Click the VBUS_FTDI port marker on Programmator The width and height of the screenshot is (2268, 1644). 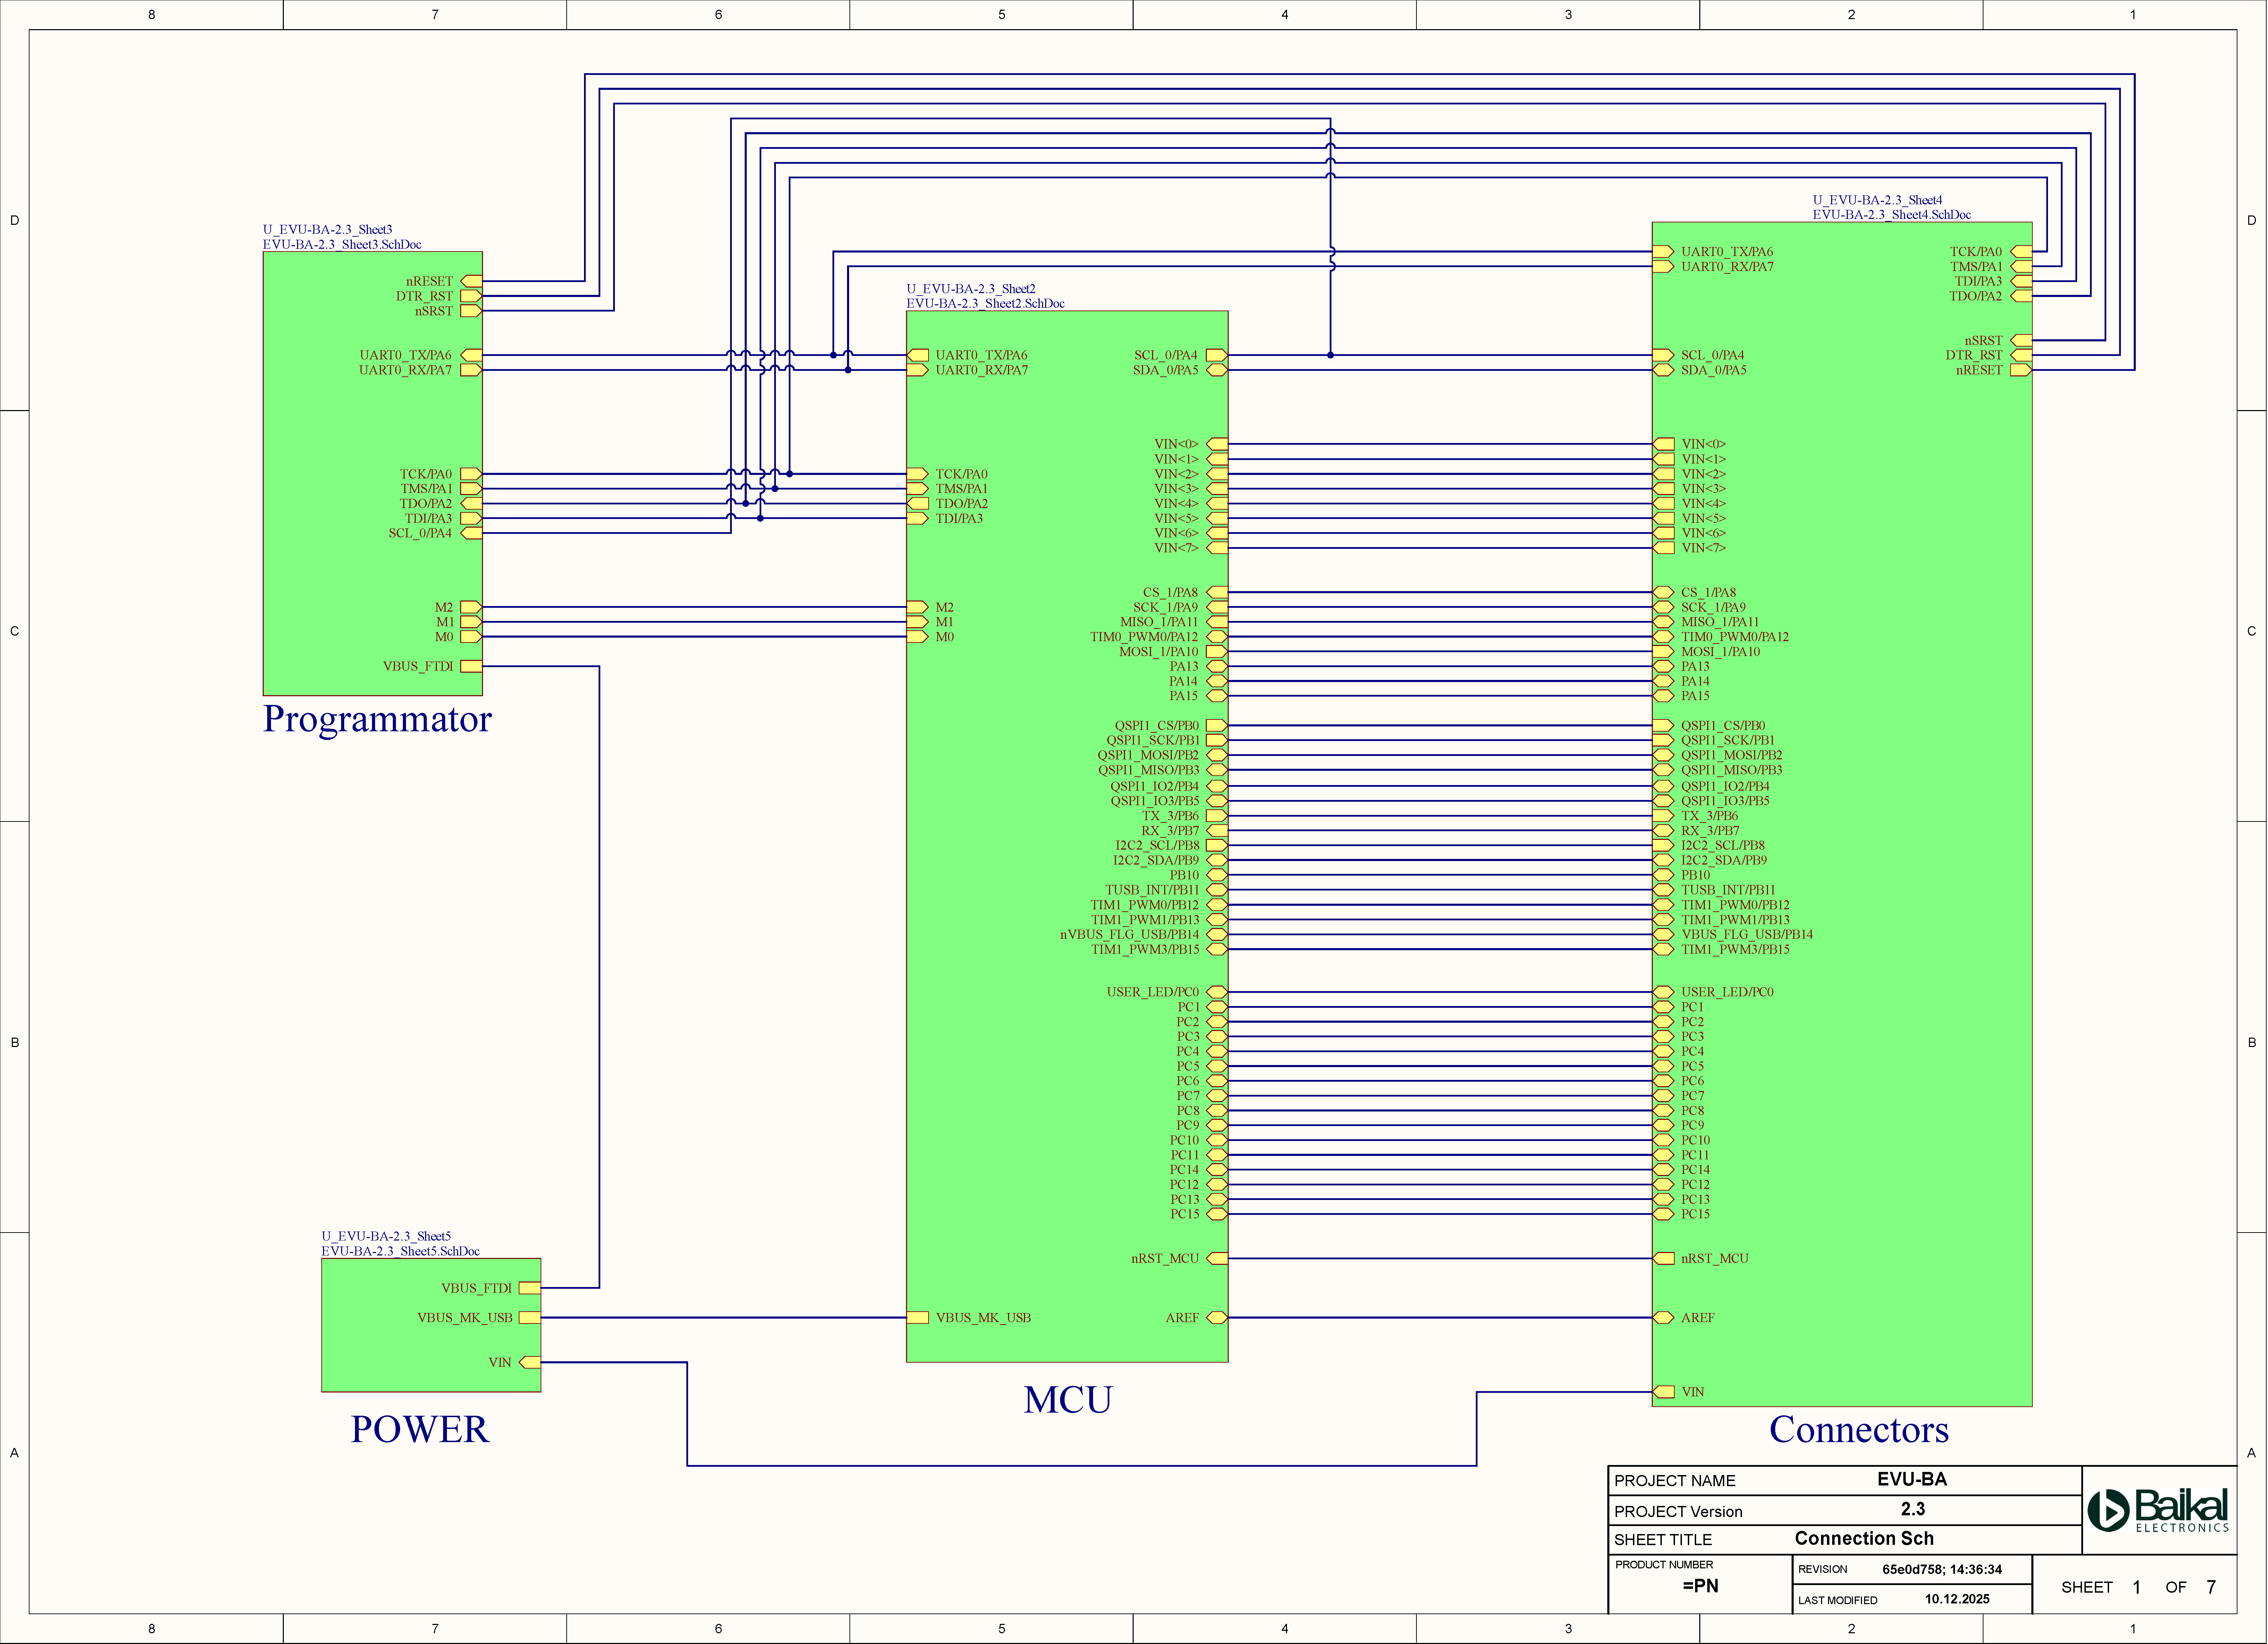coord(471,666)
